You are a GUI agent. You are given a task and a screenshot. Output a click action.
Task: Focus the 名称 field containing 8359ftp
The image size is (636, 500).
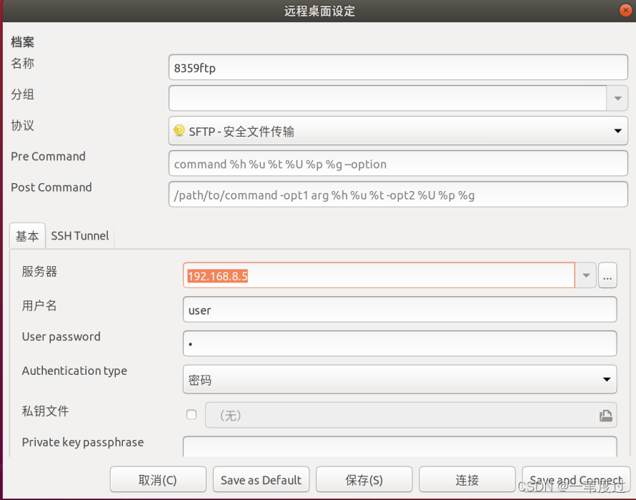[x=398, y=67]
